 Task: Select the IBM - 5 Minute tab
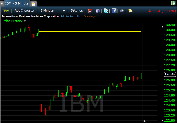(17, 3)
